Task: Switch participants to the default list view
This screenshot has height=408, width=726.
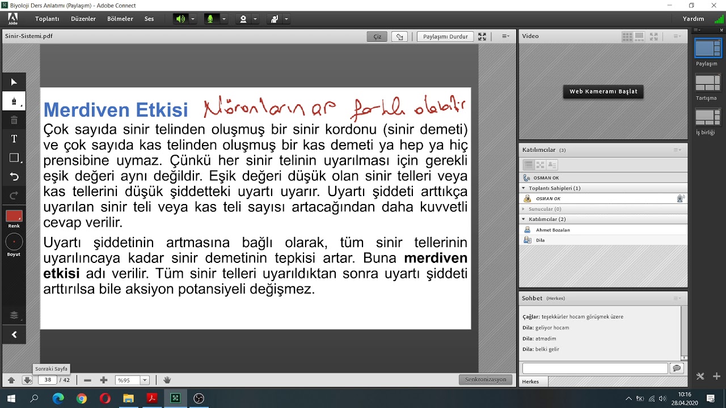Action: coord(528,165)
